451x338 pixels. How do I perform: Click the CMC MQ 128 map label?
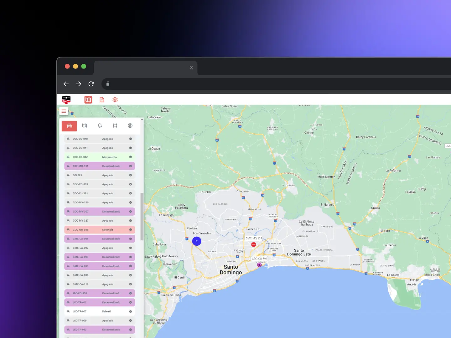pyautogui.click(x=254, y=238)
